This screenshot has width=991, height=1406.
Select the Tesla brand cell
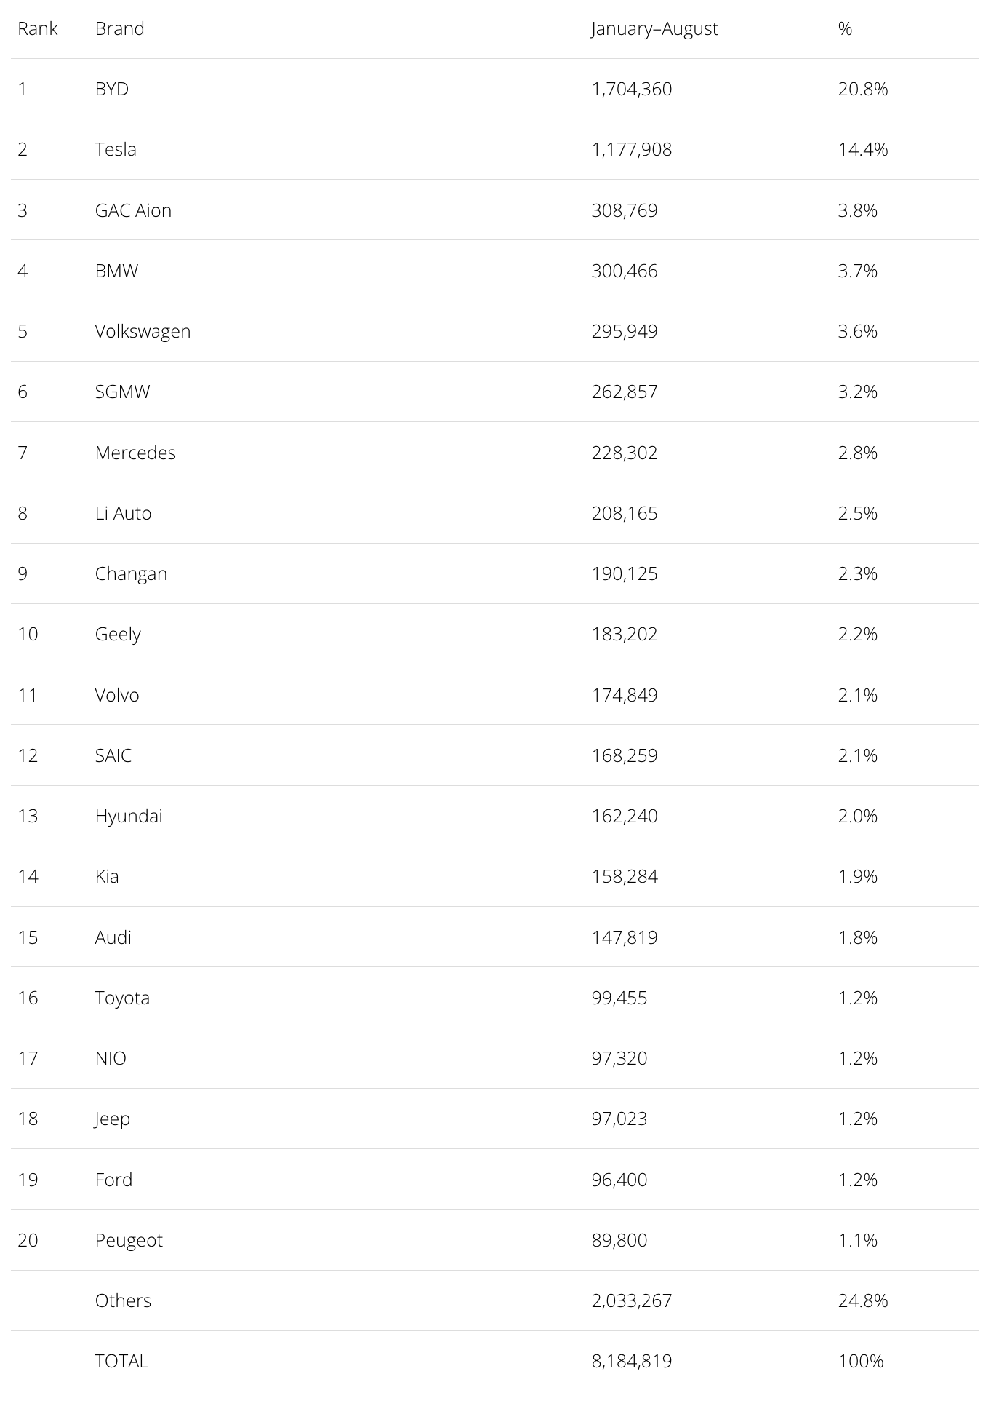click(116, 149)
